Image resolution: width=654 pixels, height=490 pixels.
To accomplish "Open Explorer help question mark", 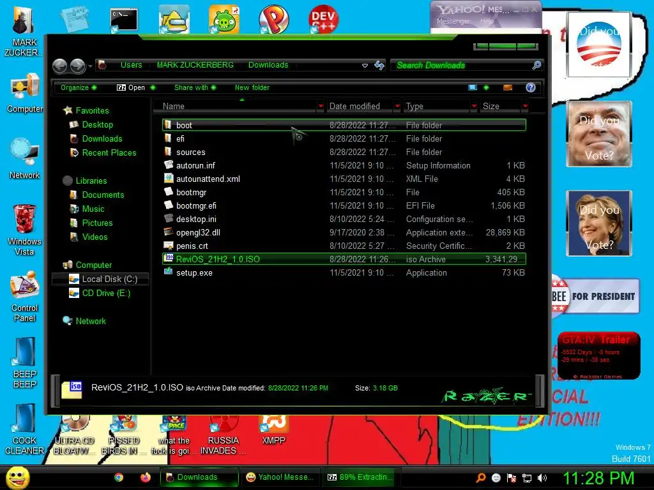I will coord(531,87).
